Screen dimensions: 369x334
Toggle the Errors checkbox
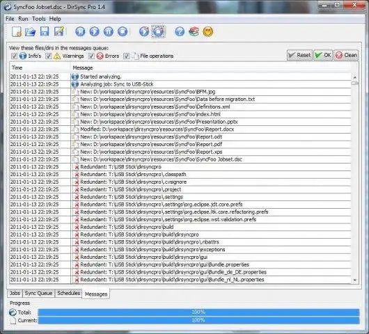(x=91, y=56)
